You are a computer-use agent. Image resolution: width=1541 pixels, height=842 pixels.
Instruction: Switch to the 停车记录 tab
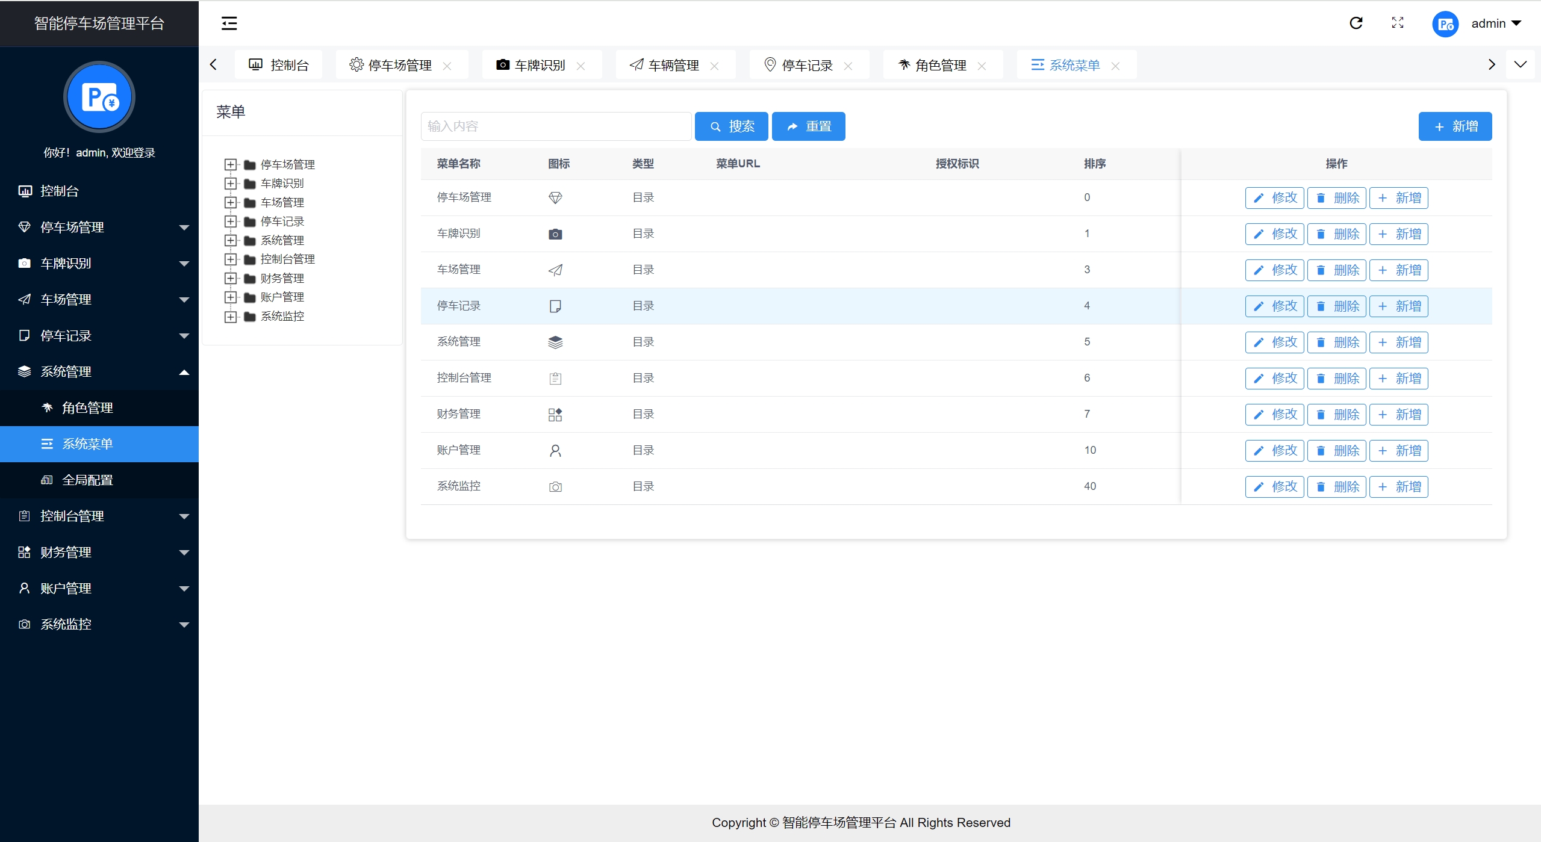[806, 65]
